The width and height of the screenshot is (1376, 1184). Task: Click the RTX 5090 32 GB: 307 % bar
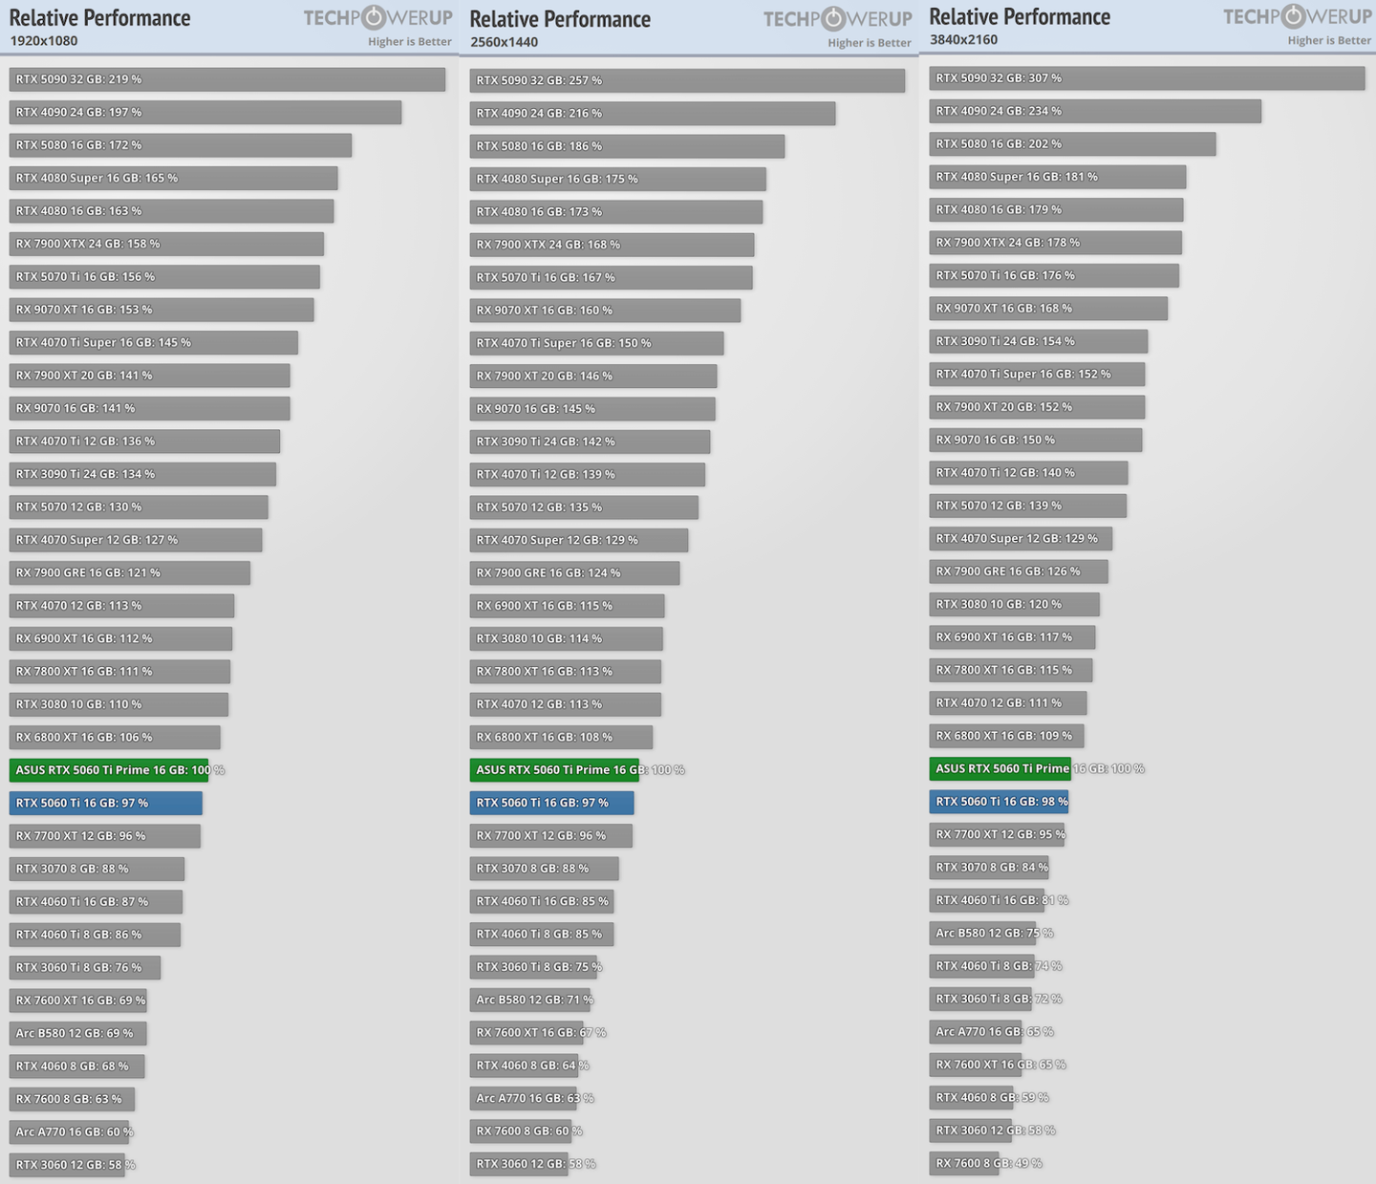click(x=1147, y=78)
